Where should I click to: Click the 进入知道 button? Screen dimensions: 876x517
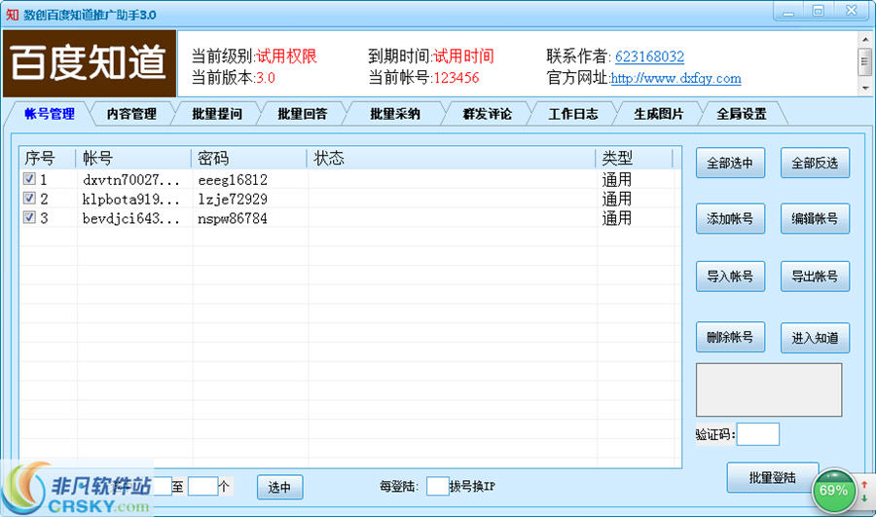tap(815, 338)
